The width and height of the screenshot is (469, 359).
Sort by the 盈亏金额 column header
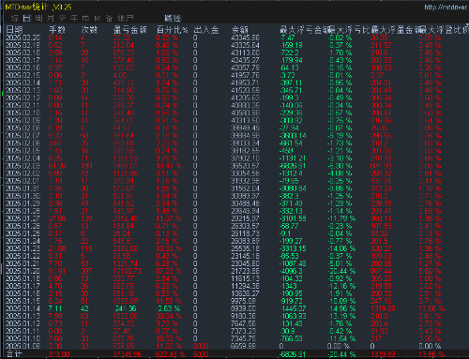[129, 30]
